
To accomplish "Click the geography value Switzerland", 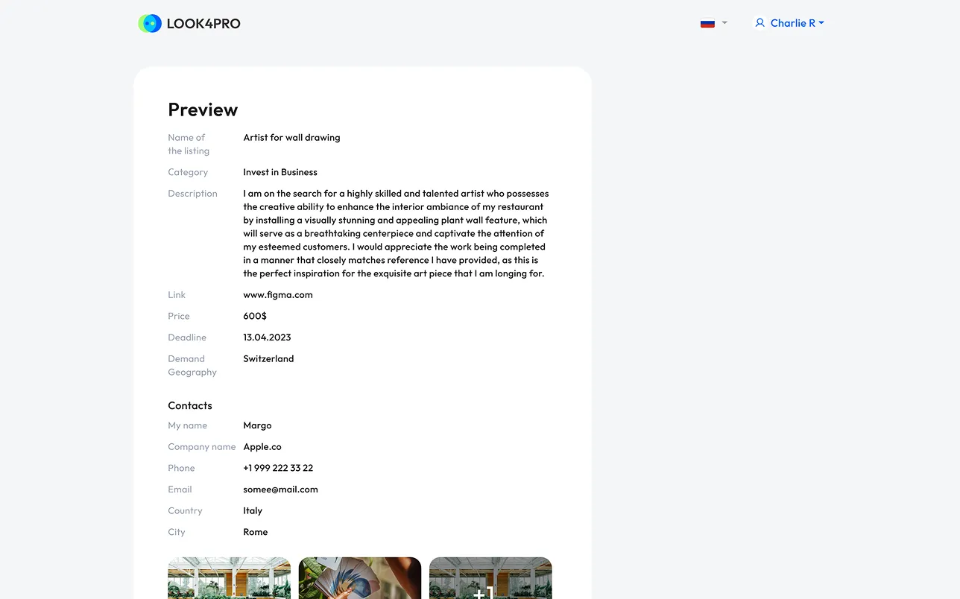I will click(268, 359).
